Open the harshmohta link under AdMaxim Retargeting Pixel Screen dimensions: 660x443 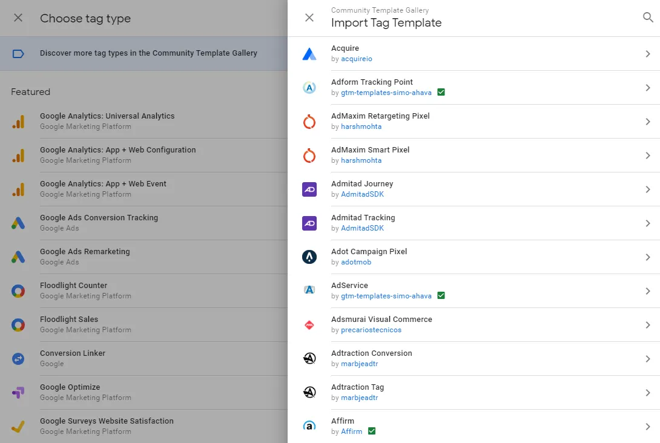[x=361, y=126]
